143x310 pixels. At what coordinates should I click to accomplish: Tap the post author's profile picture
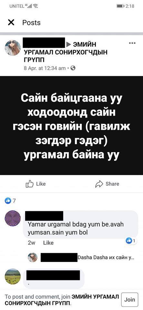[x=13, y=48]
